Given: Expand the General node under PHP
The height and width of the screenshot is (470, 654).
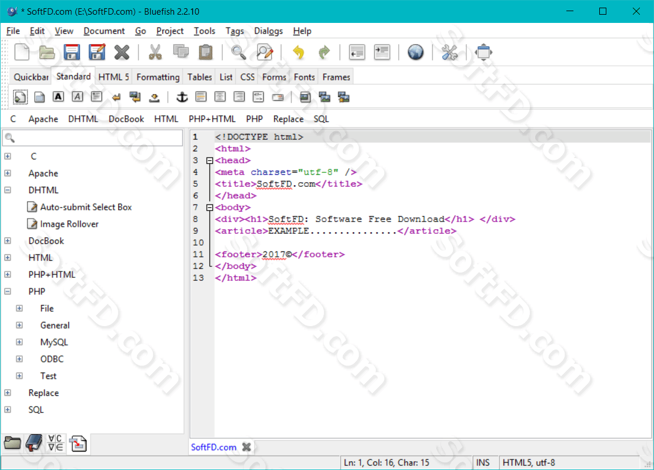Looking at the screenshot, I should (19, 325).
